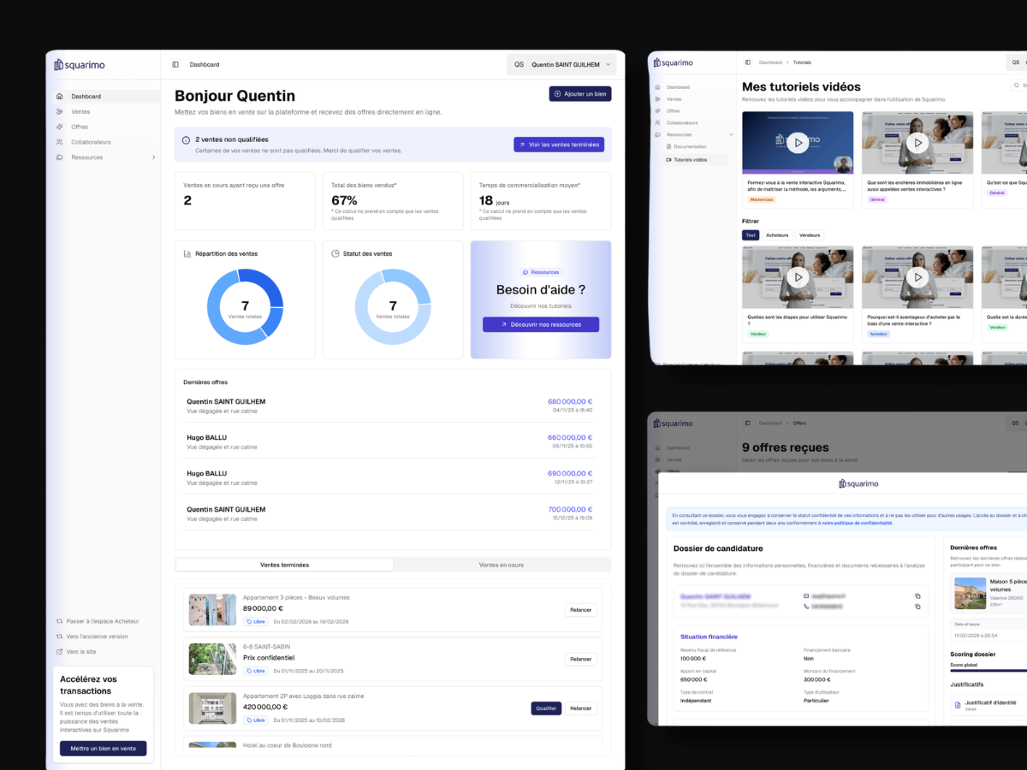Click Qualifier on the 420 000,00 € apartment
1027x770 pixels.
(x=546, y=708)
